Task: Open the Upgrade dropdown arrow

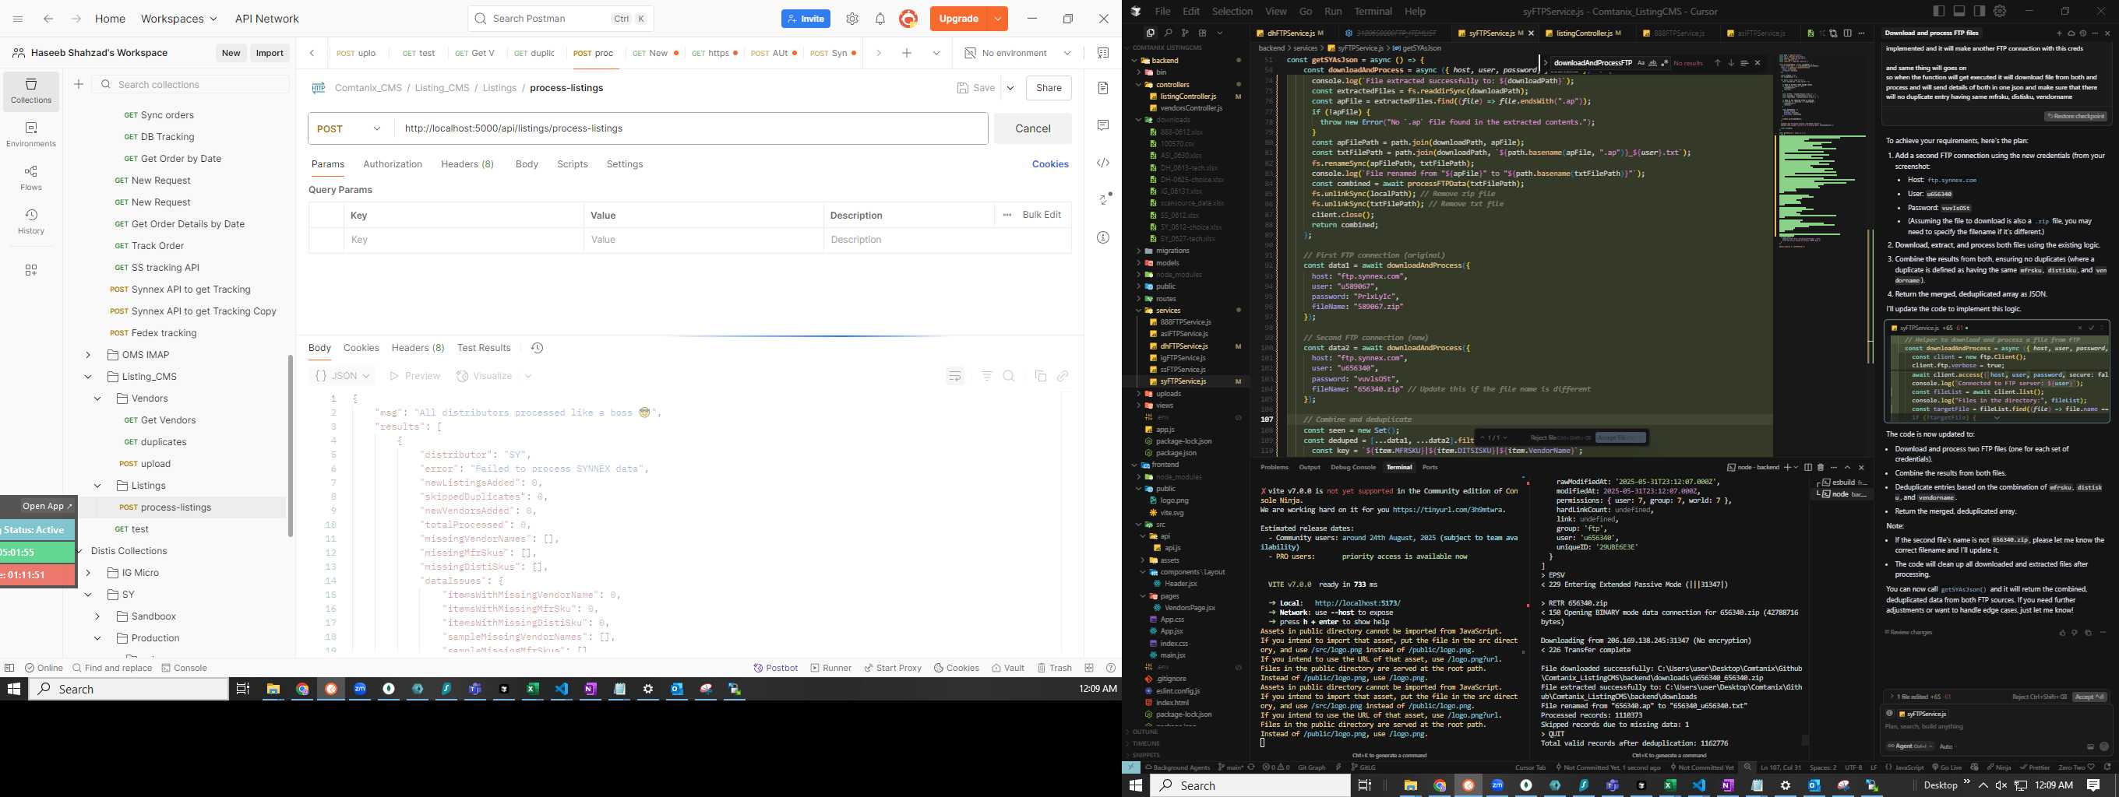Action: 997,18
